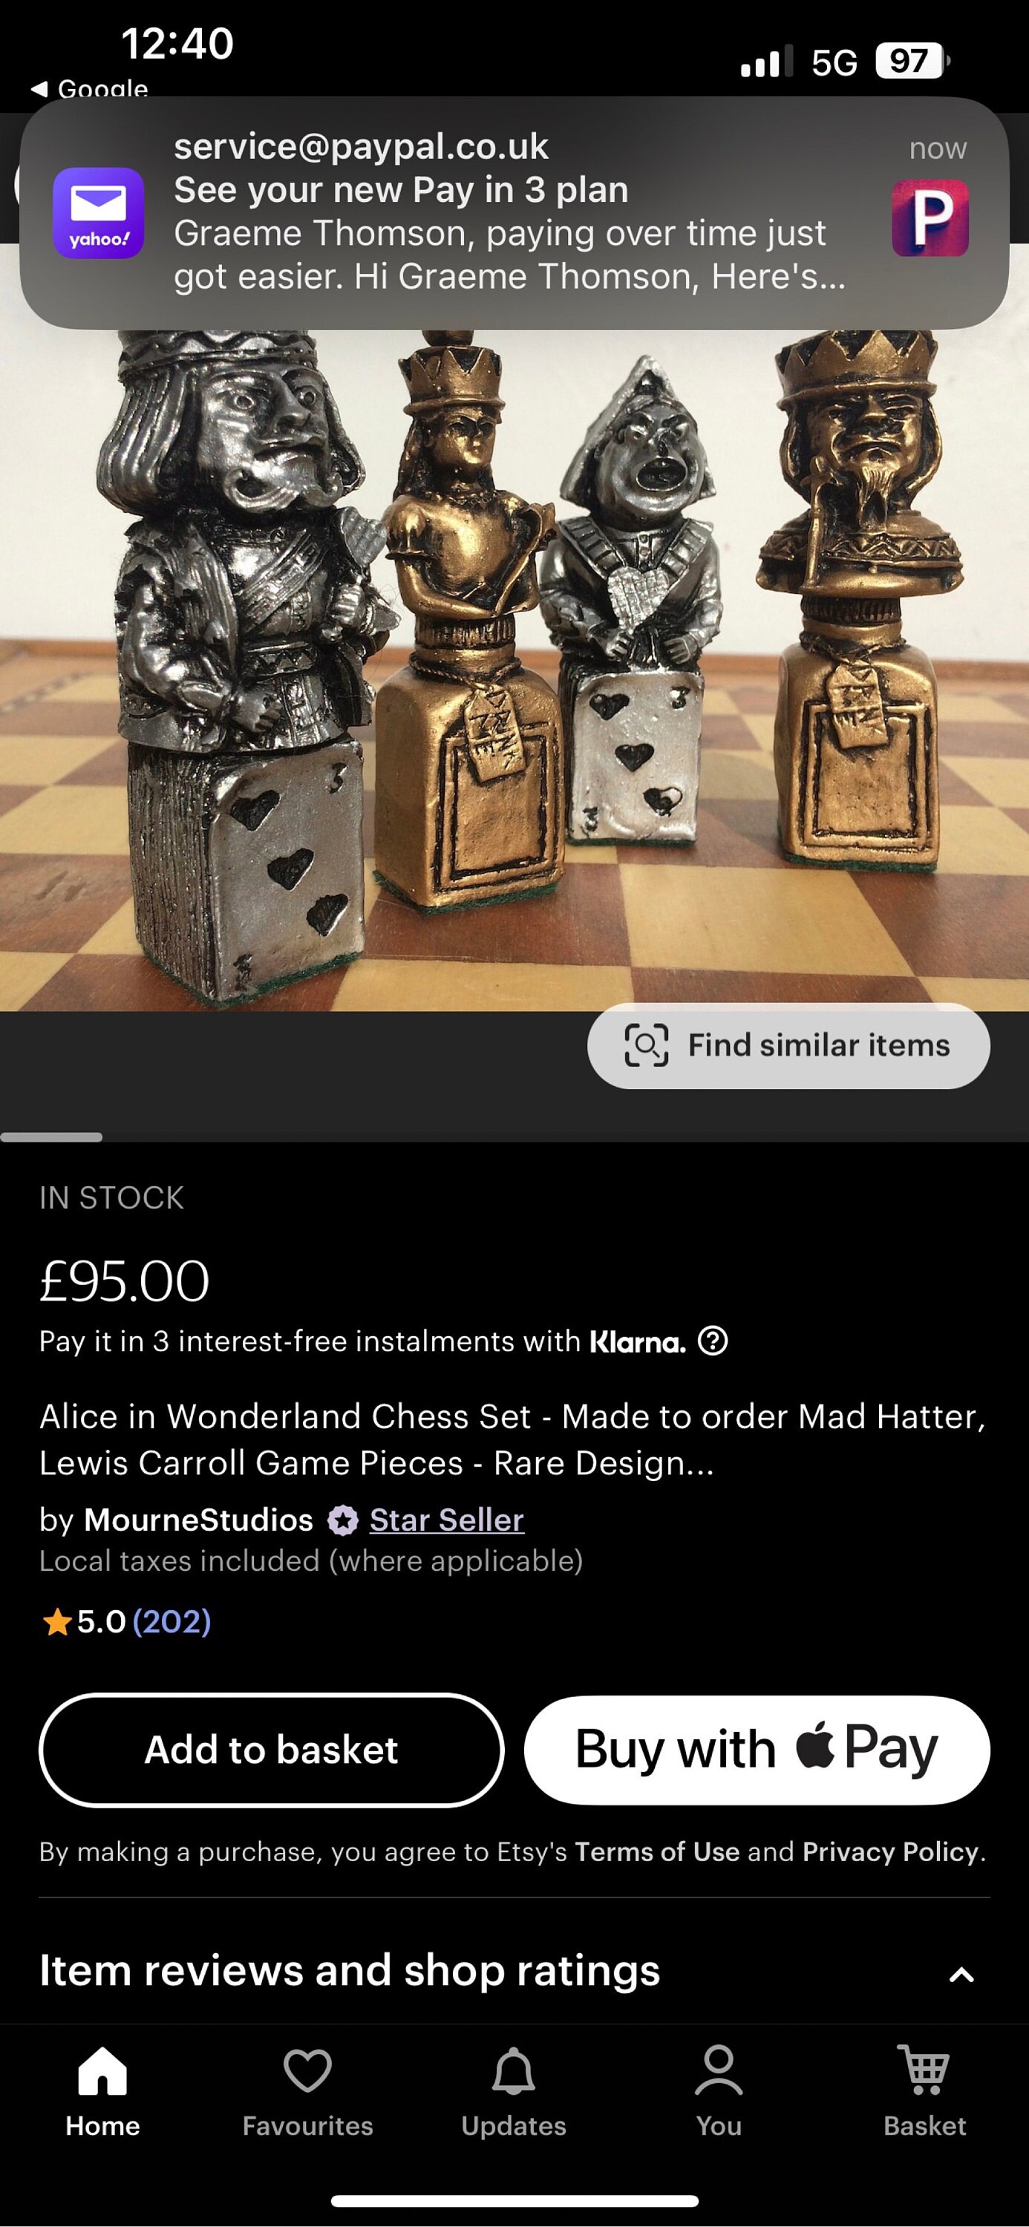Tap the PayPal logo in notification

coord(930,218)
